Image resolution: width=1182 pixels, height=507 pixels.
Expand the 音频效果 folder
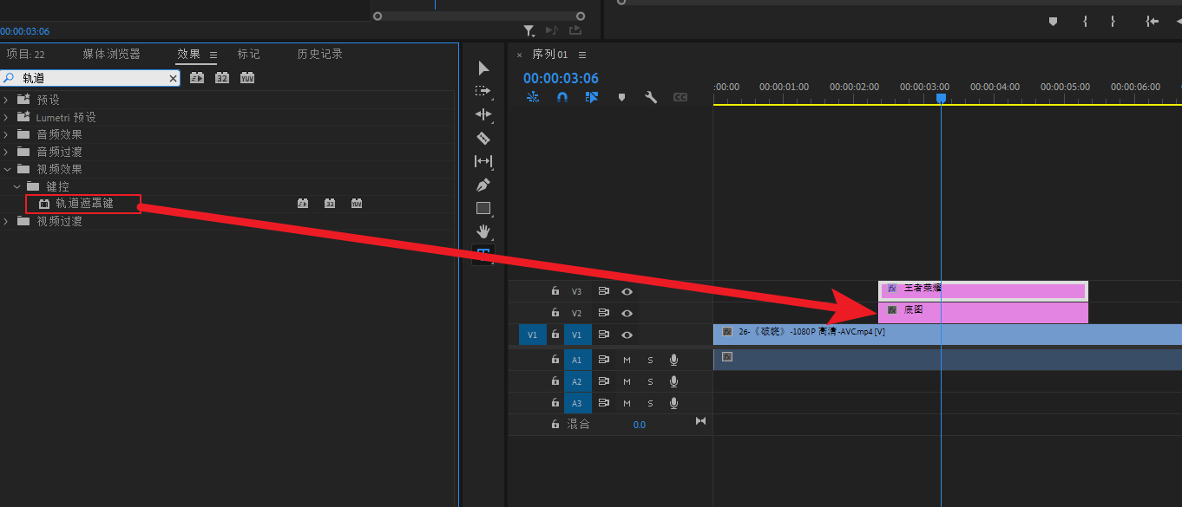point(7,134)
